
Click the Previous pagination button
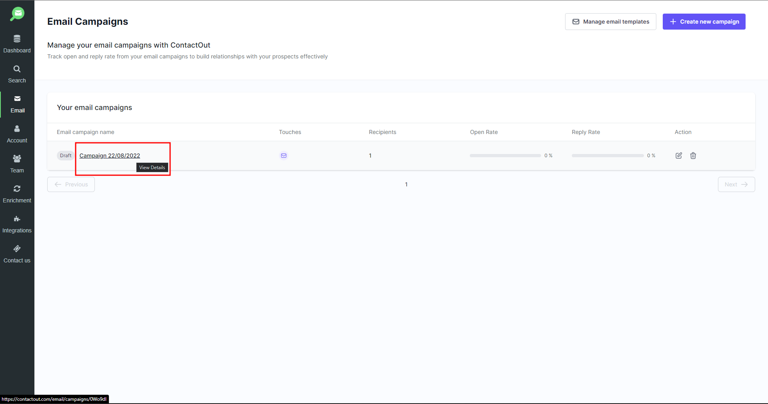coord(71,184)
